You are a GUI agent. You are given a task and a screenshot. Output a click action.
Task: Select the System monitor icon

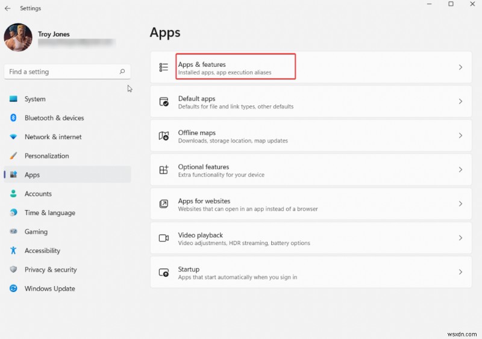(x=13, y=99)
